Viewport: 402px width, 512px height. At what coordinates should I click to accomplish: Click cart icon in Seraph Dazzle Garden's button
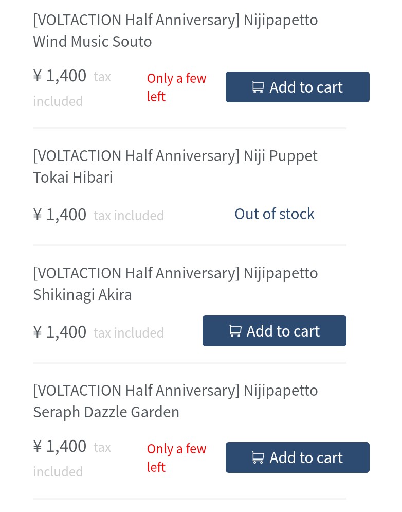pos(258,458)
